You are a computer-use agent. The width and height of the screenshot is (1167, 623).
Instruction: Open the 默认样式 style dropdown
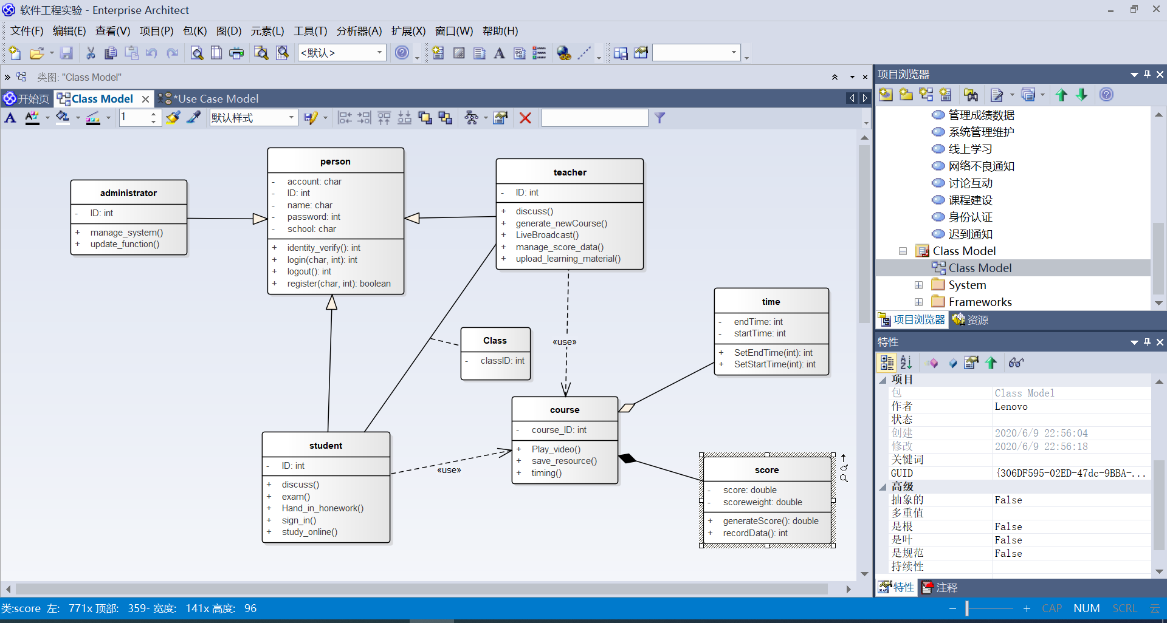(x=291, y=118)
